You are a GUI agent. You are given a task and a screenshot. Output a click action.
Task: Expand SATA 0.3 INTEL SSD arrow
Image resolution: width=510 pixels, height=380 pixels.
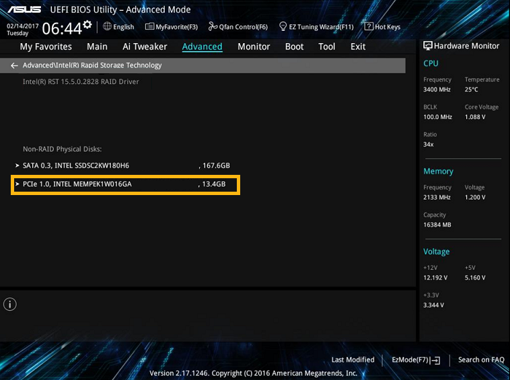(17, 165)
